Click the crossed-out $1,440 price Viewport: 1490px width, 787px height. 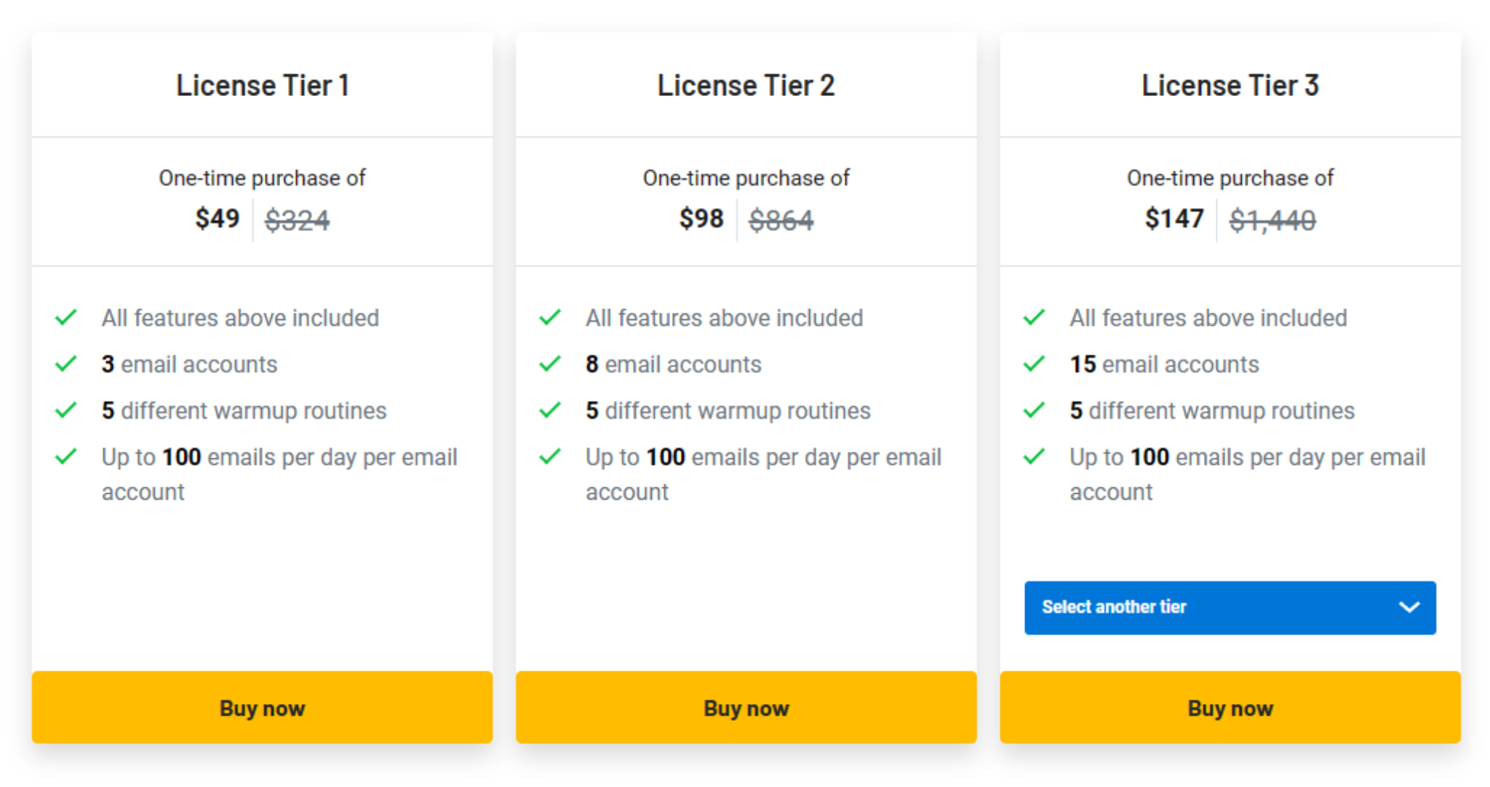pos(1272,220)
